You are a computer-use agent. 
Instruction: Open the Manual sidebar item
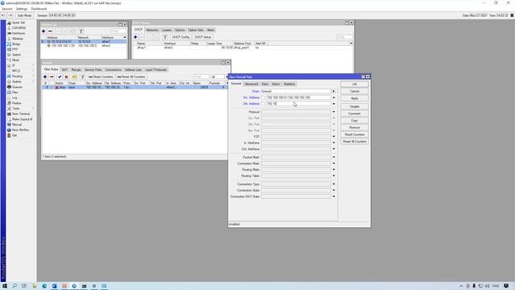pos(16,125)
